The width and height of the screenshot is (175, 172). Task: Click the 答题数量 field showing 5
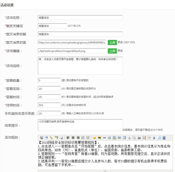pos(49,80)
